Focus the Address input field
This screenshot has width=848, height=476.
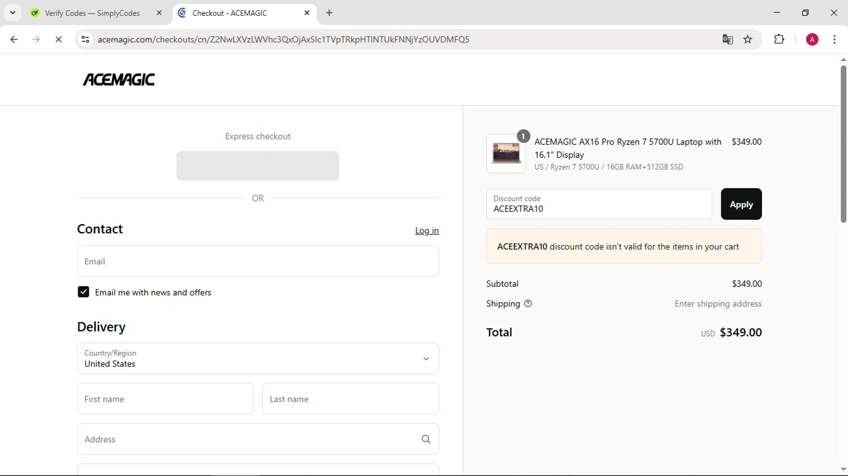tap(258, 439)
